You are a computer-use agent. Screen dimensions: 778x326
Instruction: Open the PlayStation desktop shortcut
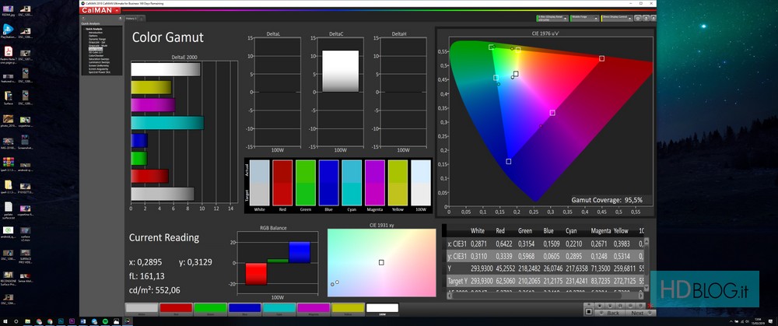[9, 30]
